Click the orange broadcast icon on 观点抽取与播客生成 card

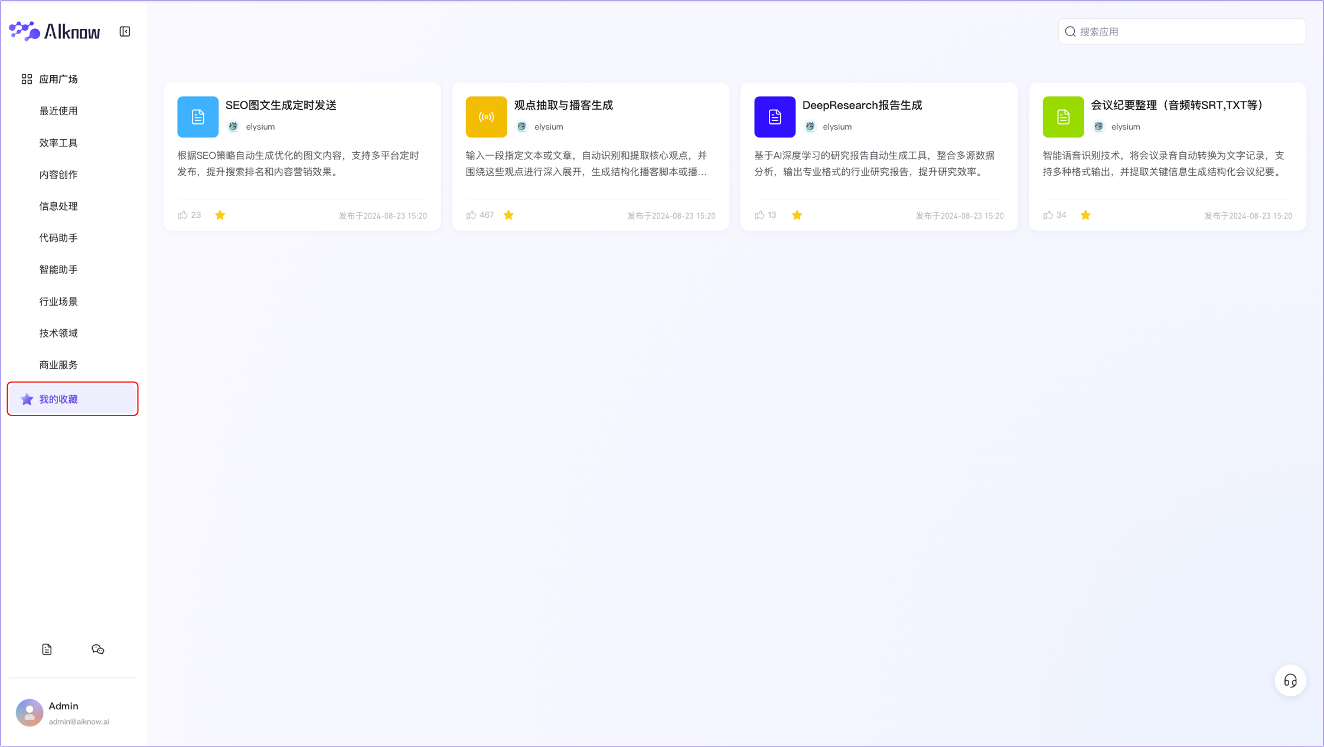tap(486, 117)
